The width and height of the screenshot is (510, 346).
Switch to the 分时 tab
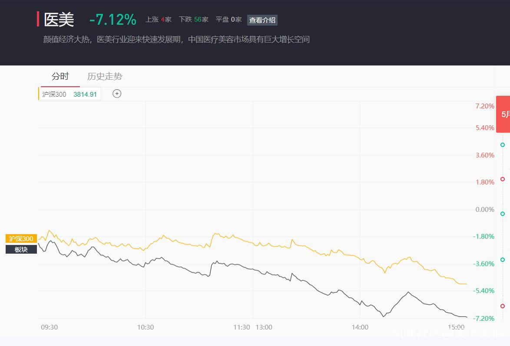60,77
